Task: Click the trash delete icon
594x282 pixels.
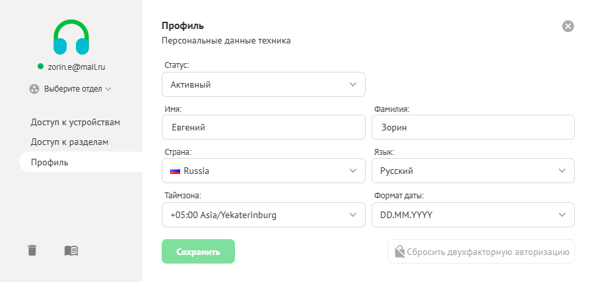Action: (x=32, y=250)
